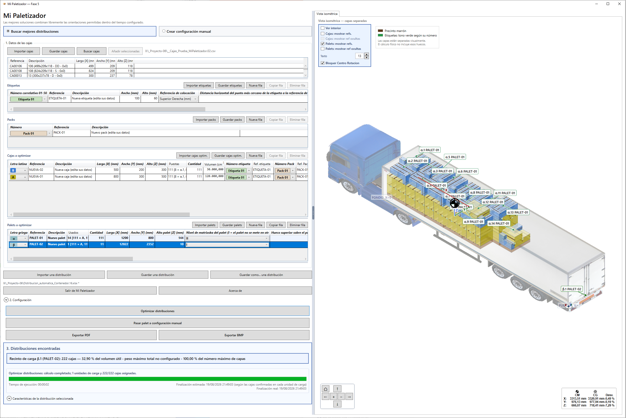
Task: Click Nueva fila in the Packs section
Action: point(255,120)
